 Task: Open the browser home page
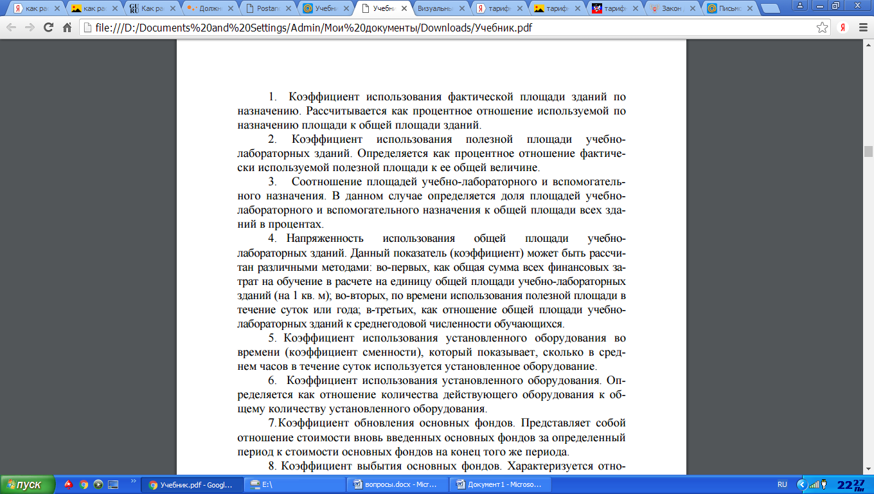click(x=67, y=28)
